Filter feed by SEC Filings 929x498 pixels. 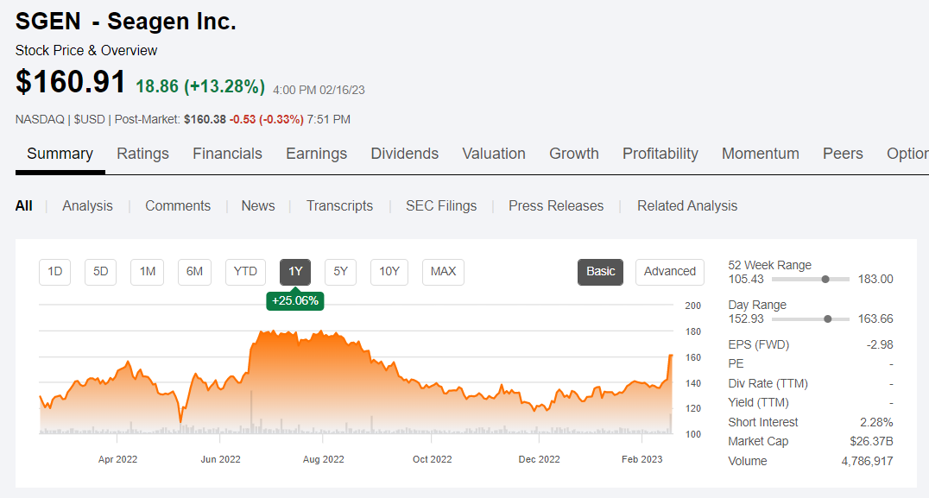click(440, 205)
